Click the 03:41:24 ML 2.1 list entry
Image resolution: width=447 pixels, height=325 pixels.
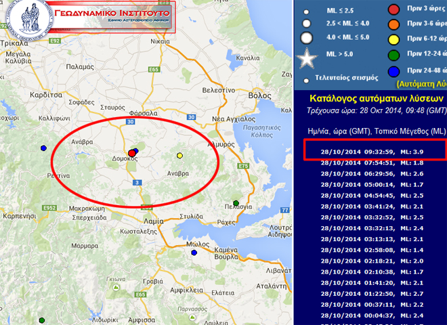coord(374,206)
